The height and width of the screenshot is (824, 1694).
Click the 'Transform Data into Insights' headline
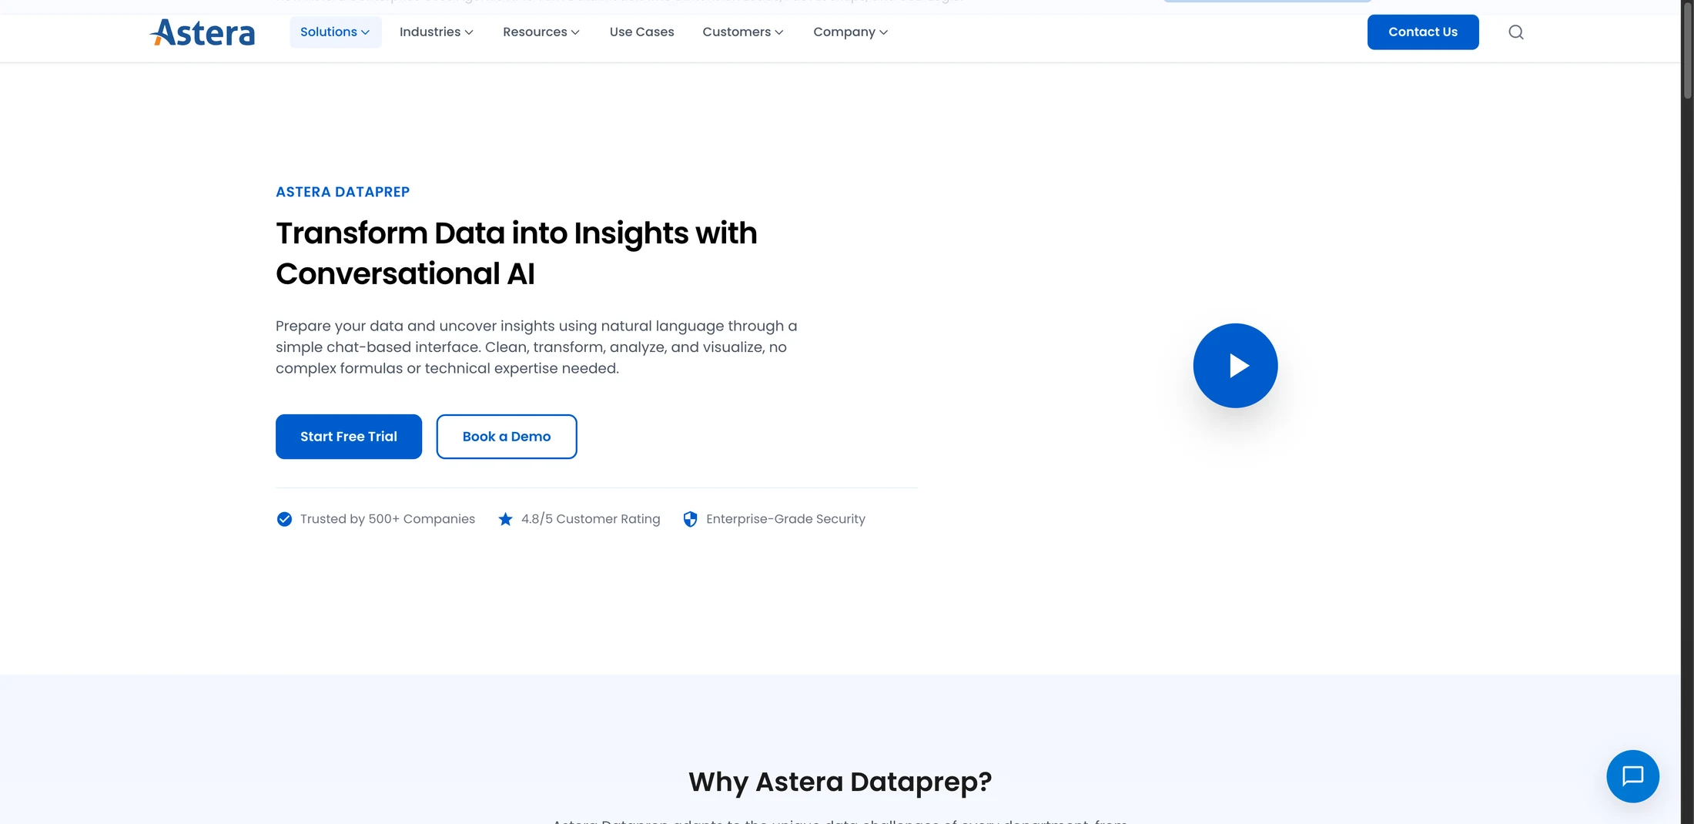click(x=516, y=253)
